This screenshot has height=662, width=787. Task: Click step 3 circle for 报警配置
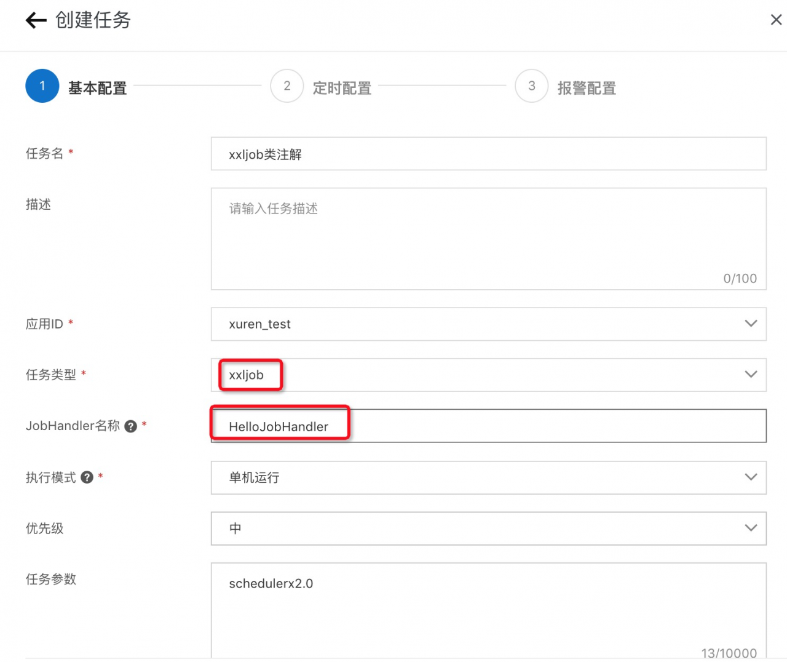pos(531,86)
